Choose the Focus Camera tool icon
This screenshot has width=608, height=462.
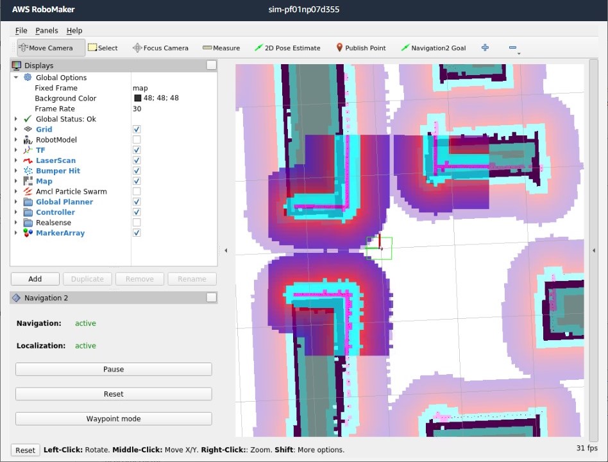[x=137, y=47]
